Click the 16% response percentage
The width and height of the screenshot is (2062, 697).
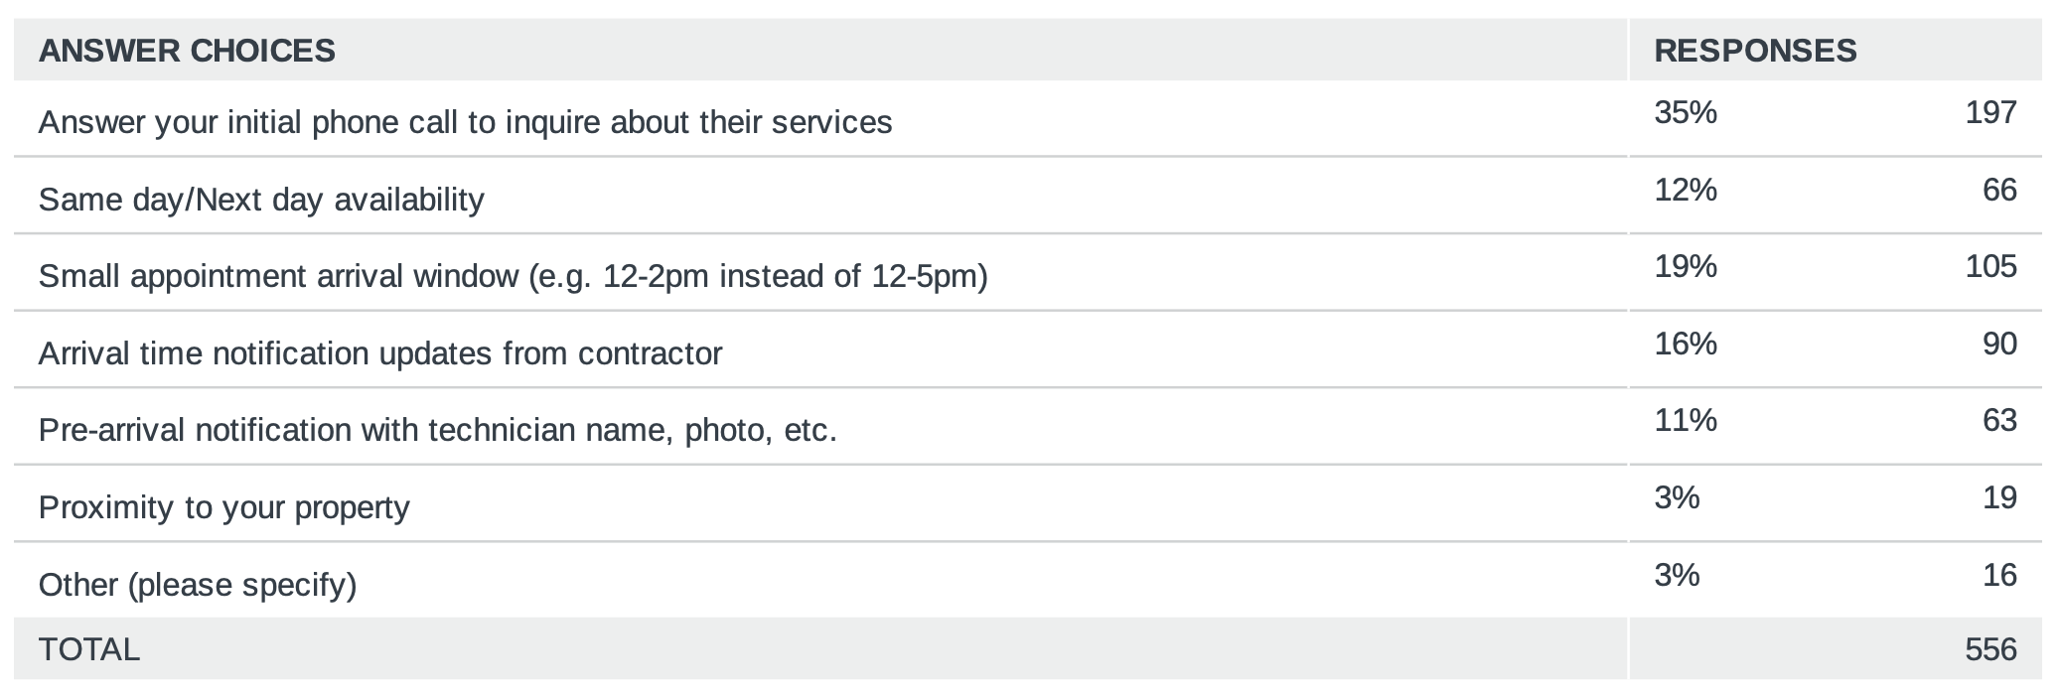coord(1686,344)
